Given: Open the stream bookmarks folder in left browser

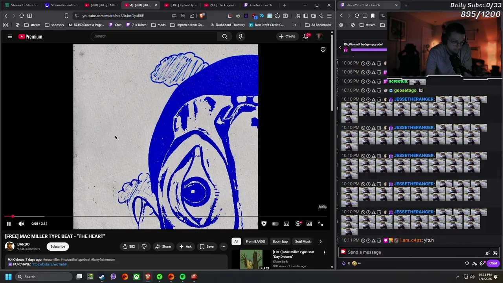Looking at the screenshot, I should 32,25.
